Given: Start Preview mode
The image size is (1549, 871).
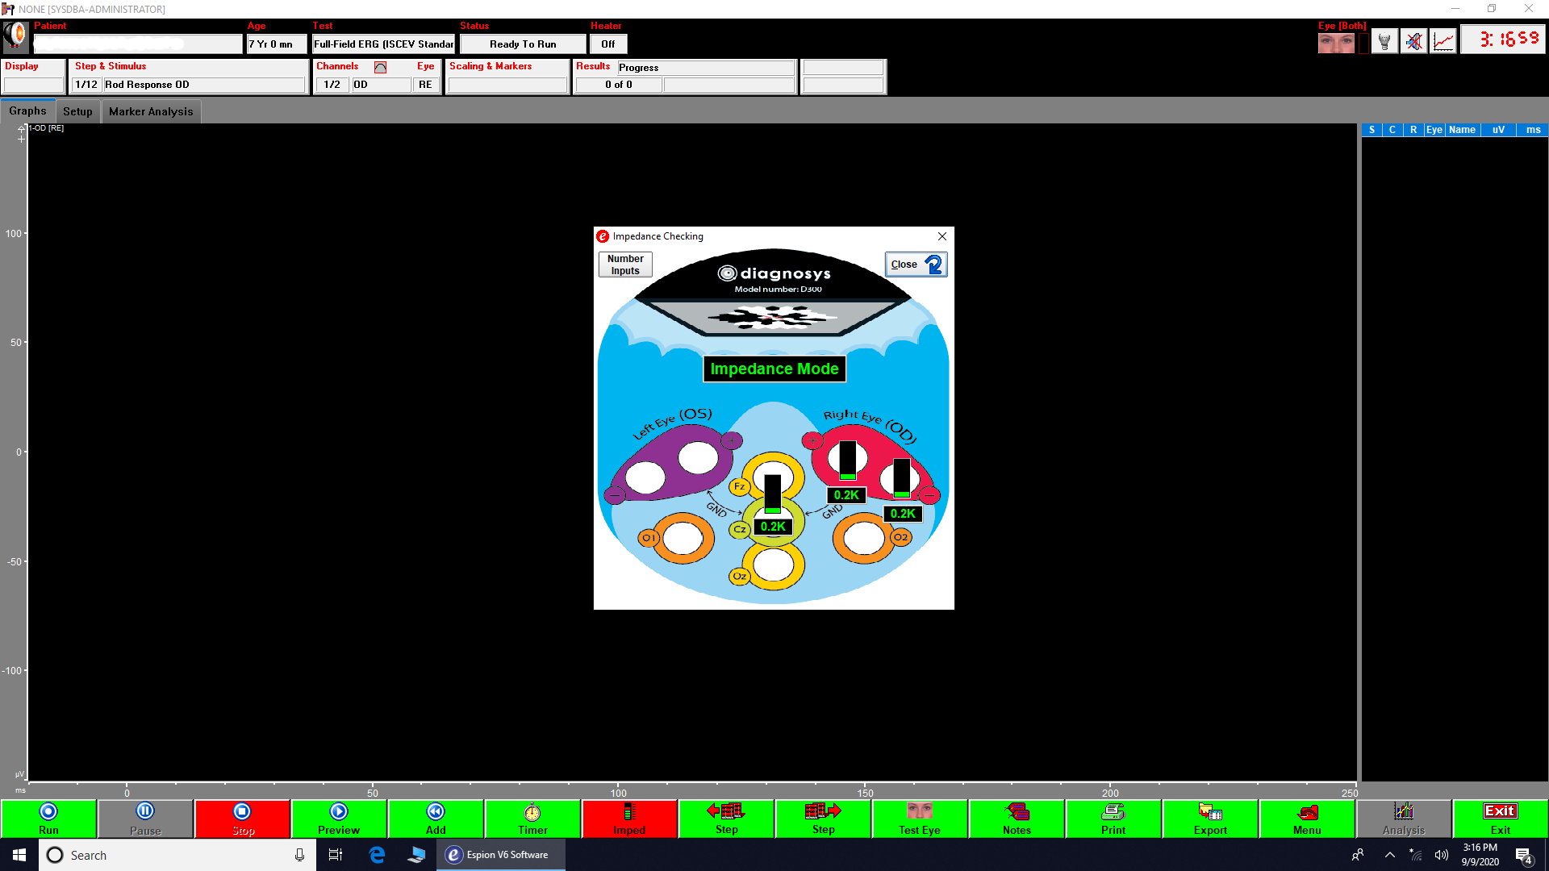Looking at the screenshot, I should [339, 819].
